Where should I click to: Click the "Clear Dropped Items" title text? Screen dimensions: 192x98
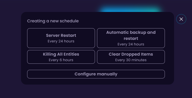(x=131, y=54)
